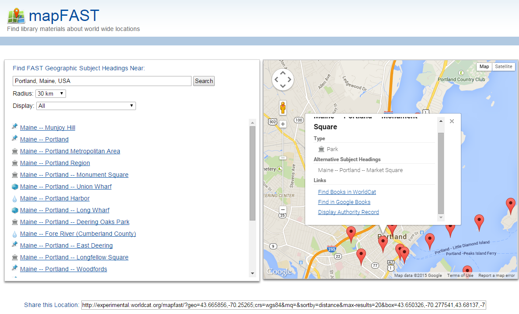Click the red marker near Interstate 295 shield
Image resolution: width=519 pixels, height=314 pixels.
coord(351,235)
